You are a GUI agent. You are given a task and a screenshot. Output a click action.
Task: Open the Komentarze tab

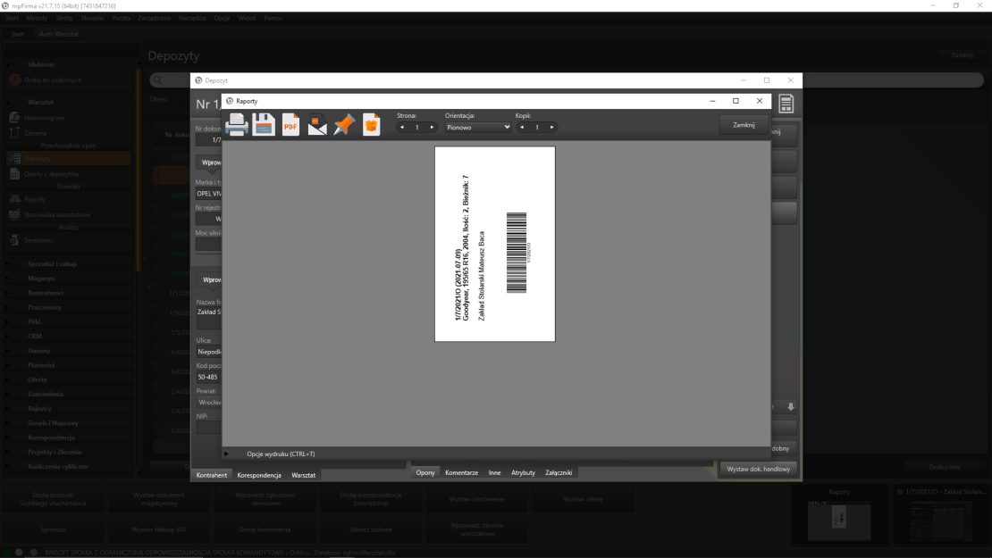click(x=461, y=472)
